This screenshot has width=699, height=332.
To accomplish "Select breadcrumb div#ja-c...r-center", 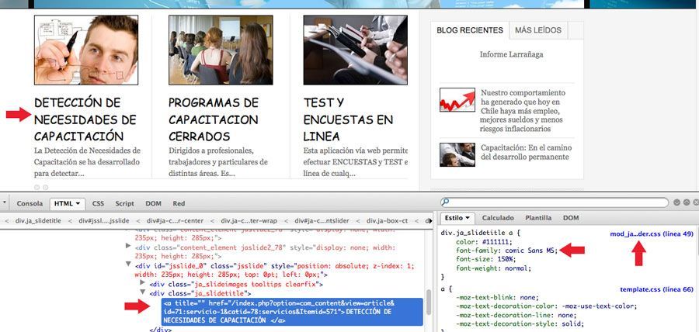I will 175,220.
